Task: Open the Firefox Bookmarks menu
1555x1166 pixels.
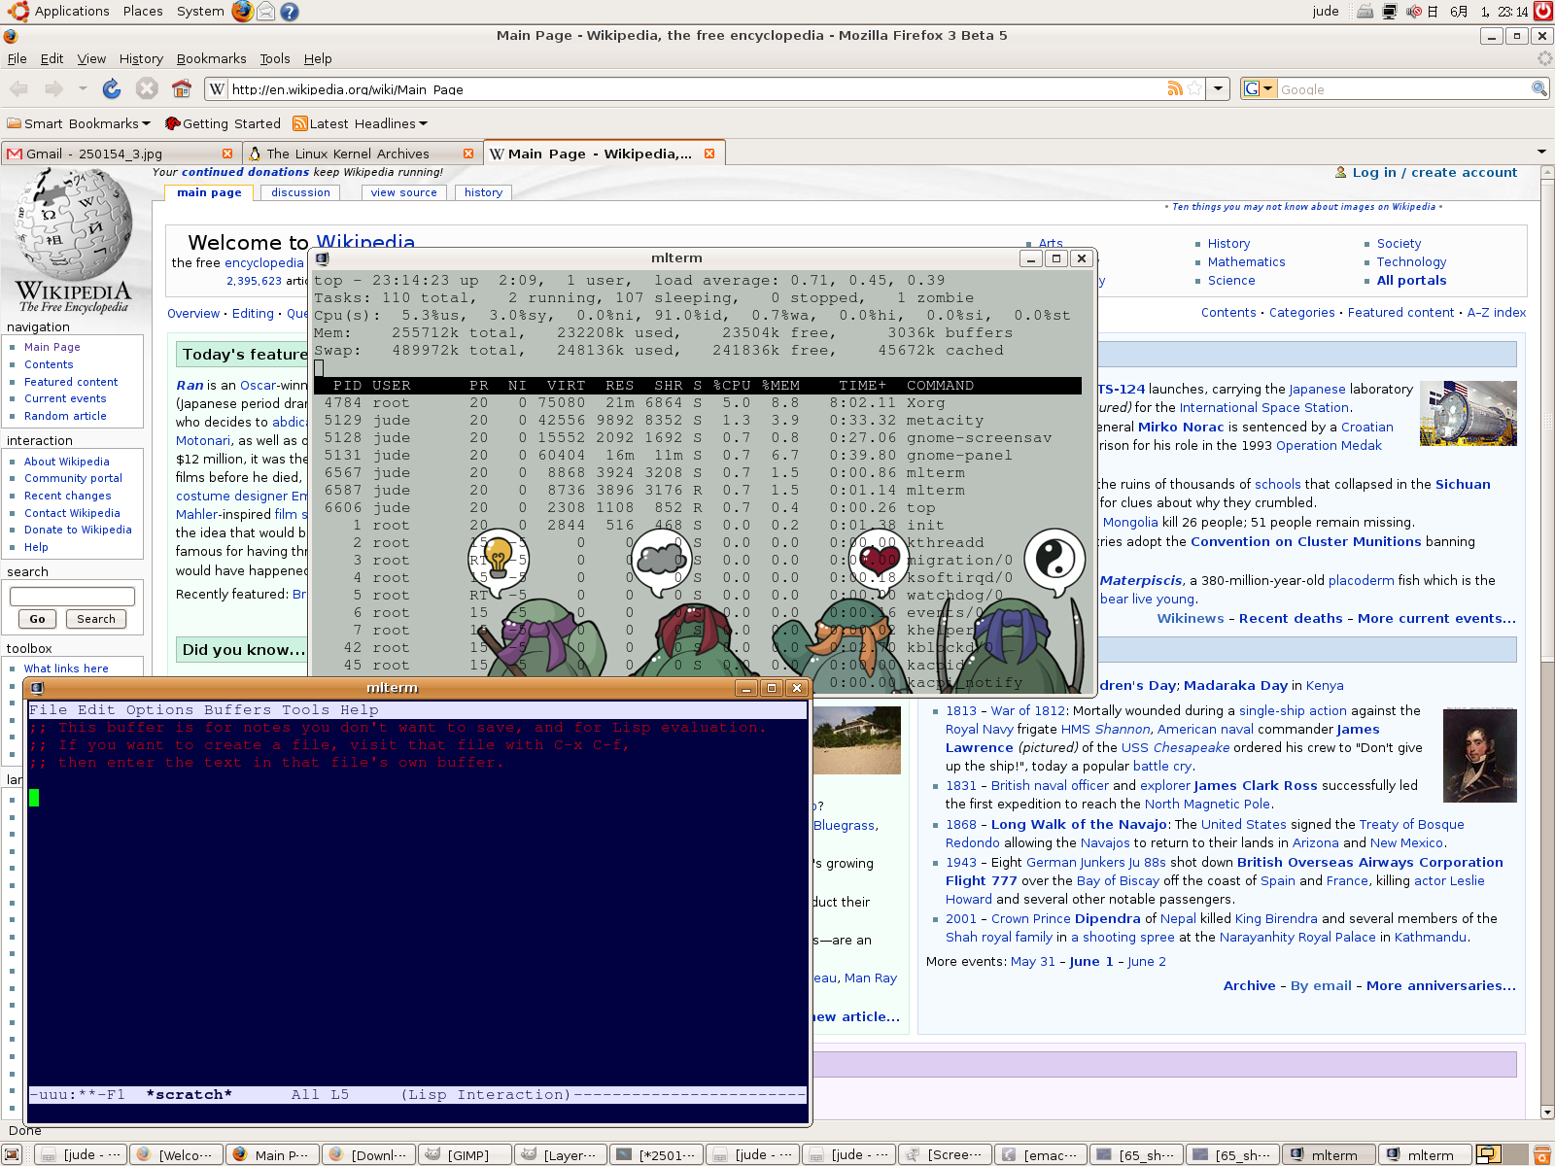Action: tap(211, 58)
